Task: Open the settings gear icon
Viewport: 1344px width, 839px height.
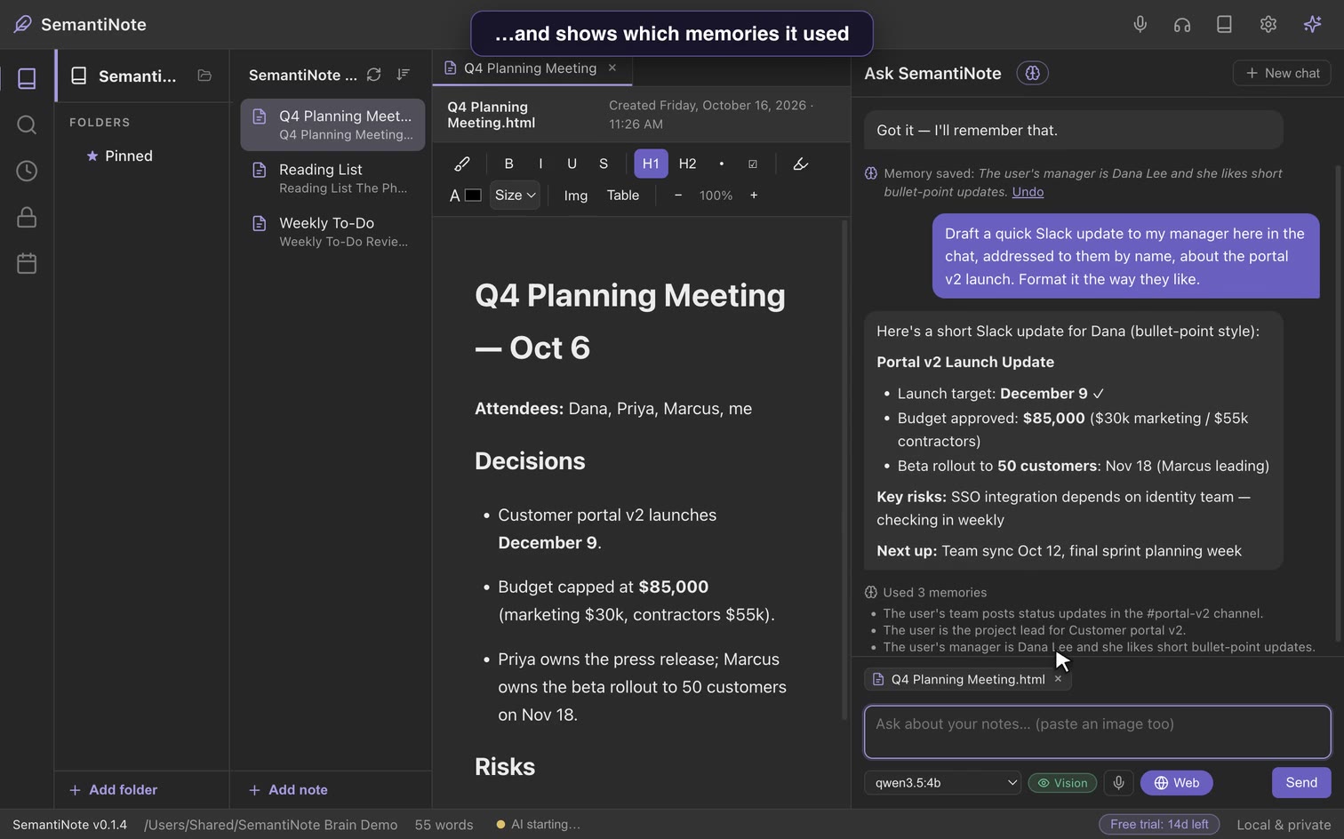Action: pyautogui.click(x=1268, y=24)
